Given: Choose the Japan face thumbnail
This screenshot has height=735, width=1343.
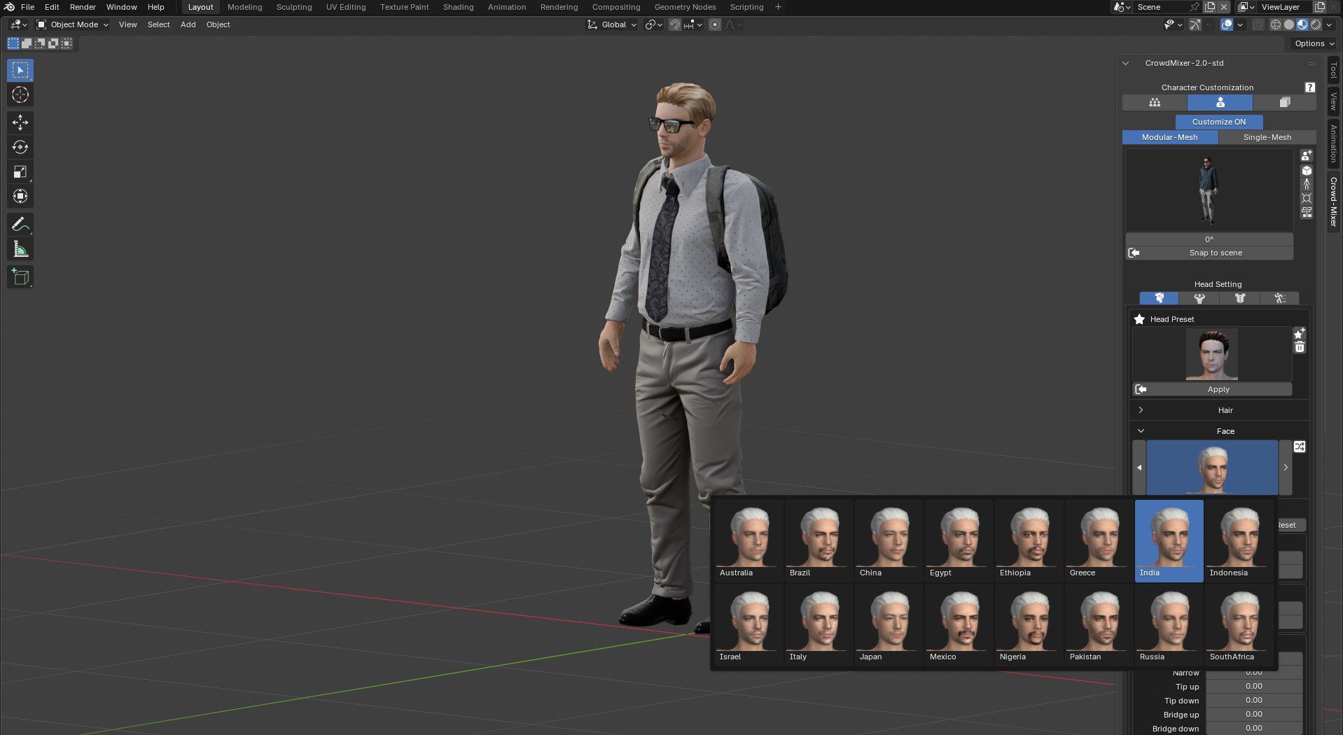Looking at the screenshot, I should (x=889, y=624).
